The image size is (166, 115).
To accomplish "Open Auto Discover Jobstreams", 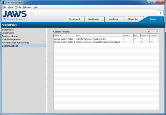I will [x=15, y=43].
